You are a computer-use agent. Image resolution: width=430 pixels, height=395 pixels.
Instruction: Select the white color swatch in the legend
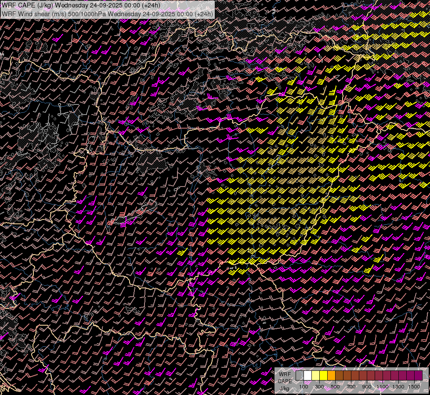(x=307, y=376)
